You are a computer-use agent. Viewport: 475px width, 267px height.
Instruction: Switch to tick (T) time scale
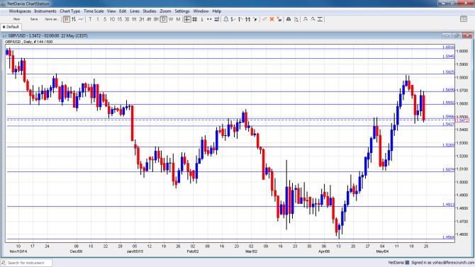[x=90, y=19]
